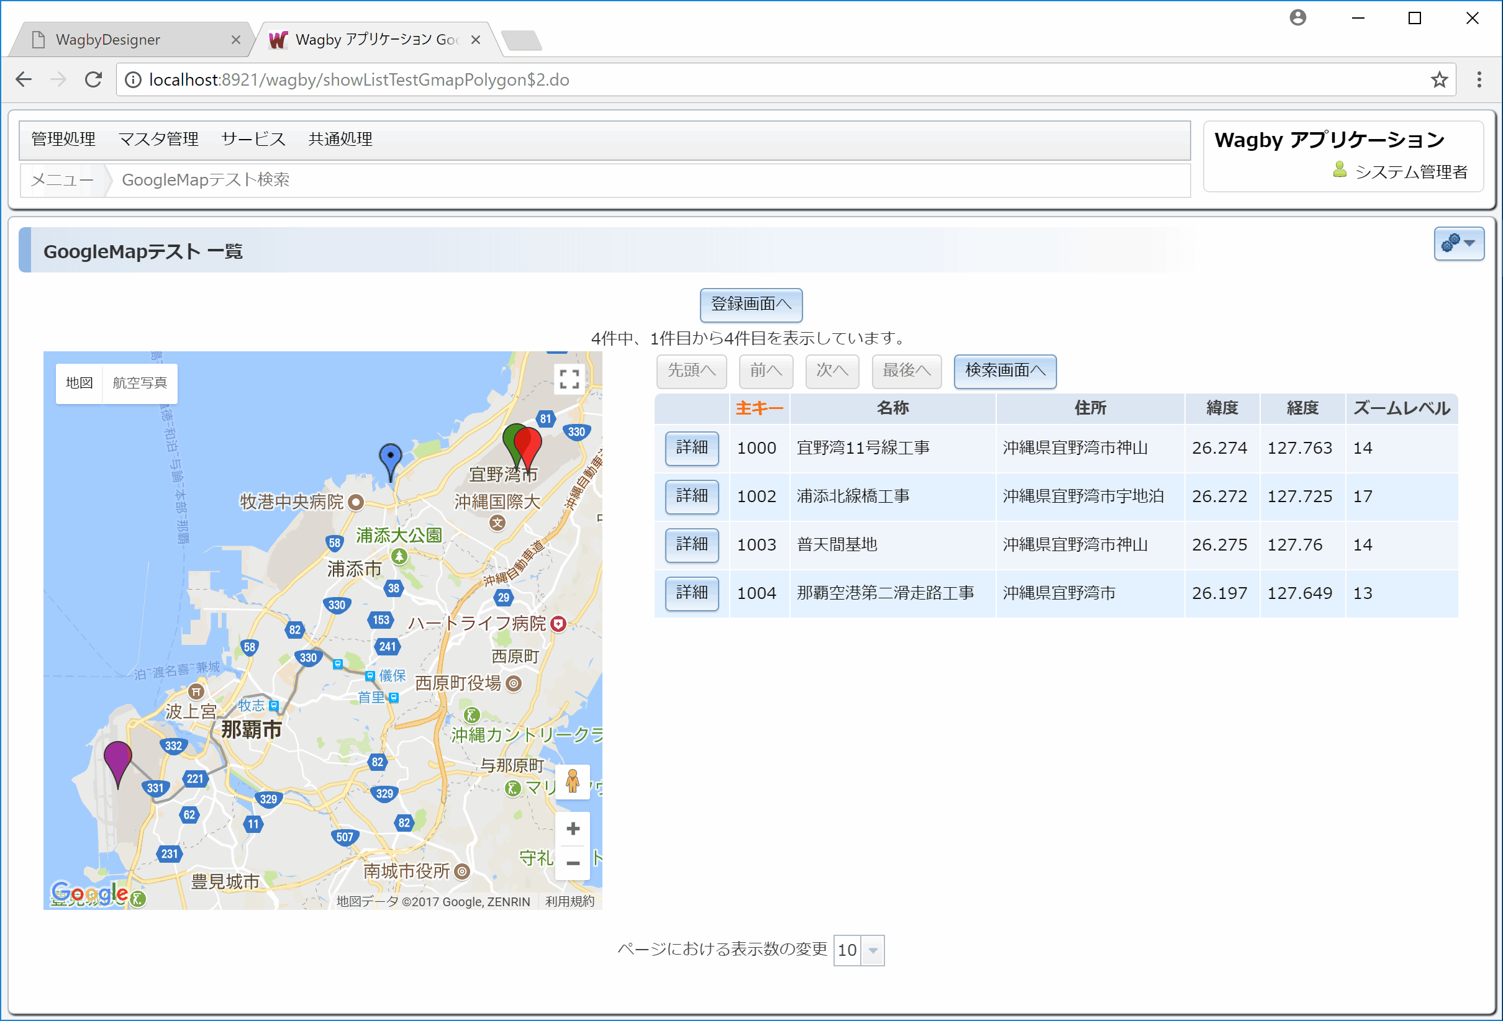This screenshot has width=1503, height=1021.
Task: Toggle map fullscreen view
Action: coord(569,379)
